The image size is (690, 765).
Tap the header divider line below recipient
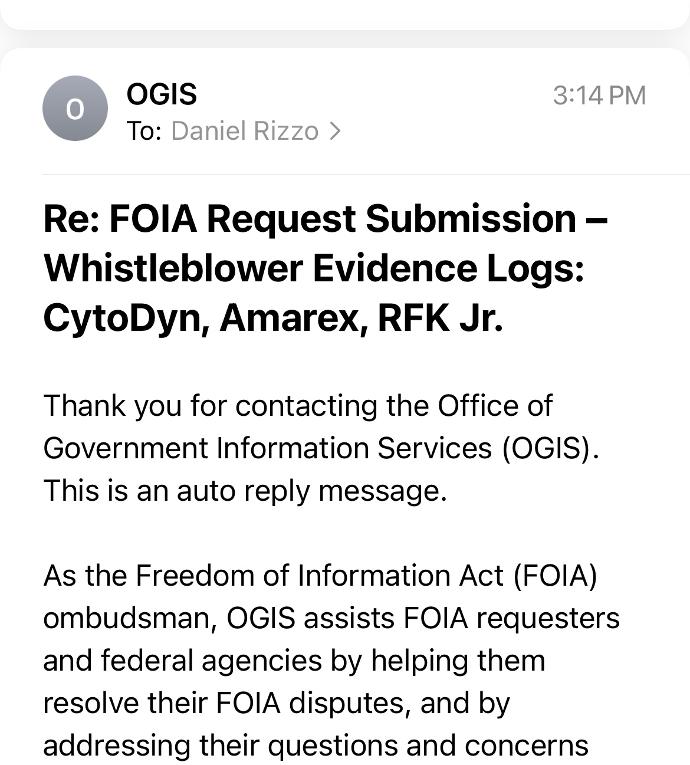point(366,175)
